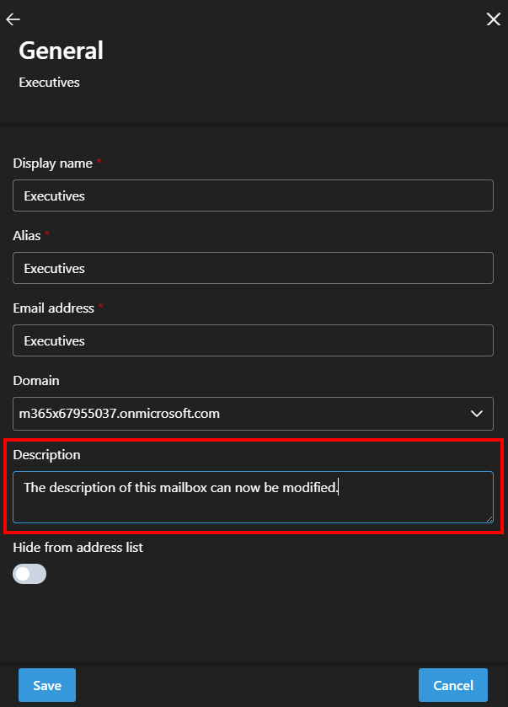
Task: Click the "Executives" subtitle under General
Action: point(49,83)
